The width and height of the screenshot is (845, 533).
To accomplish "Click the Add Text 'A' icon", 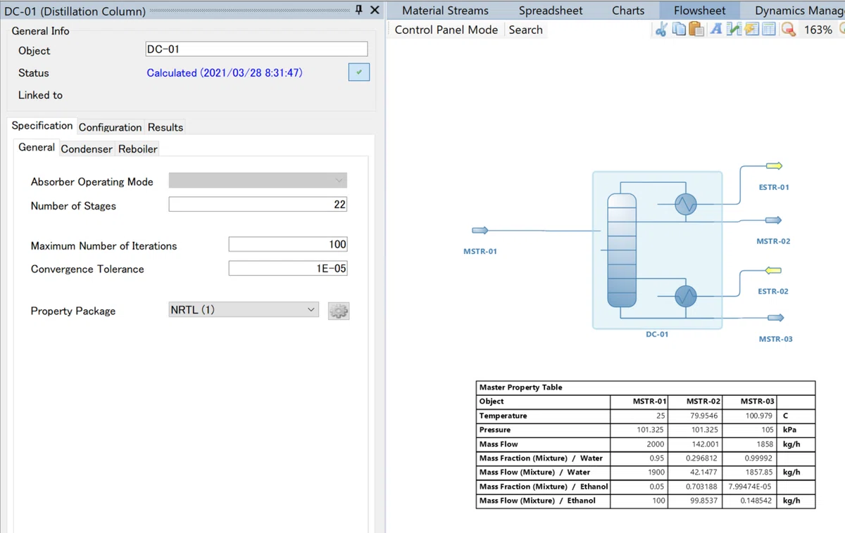I will tap(716, 30).
